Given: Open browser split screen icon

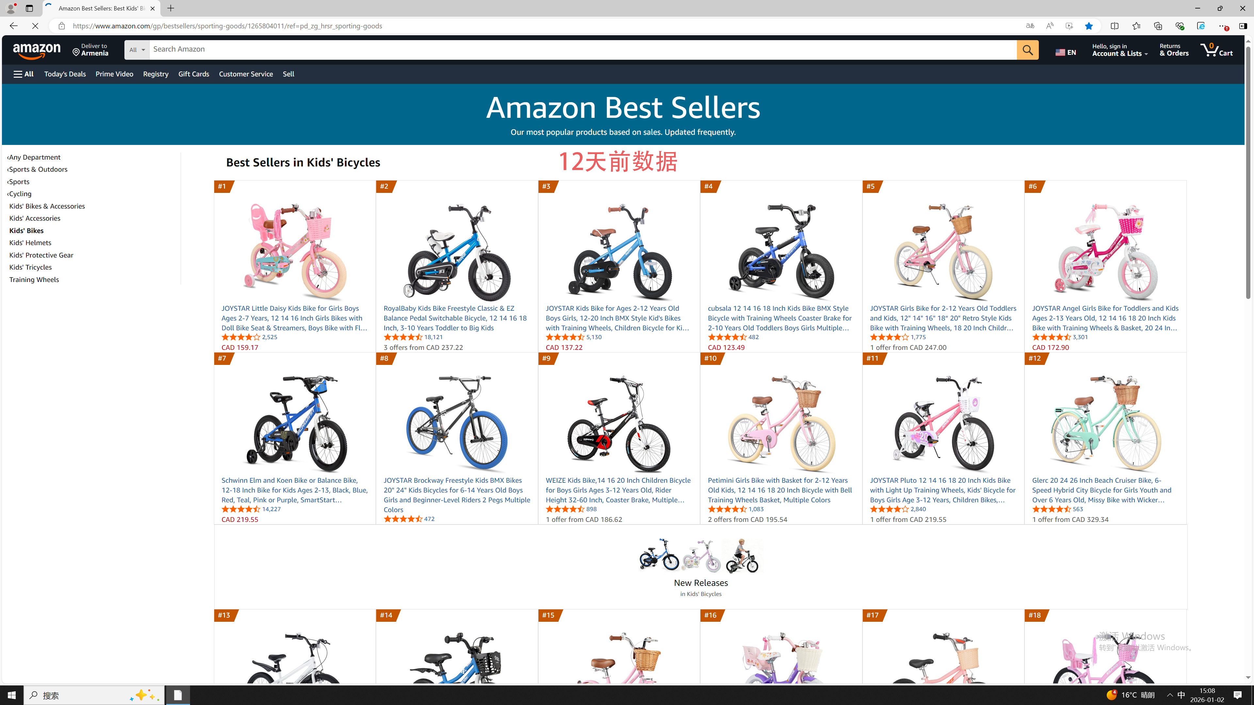Looking at the screenshot, I should tap(1115, 26).
